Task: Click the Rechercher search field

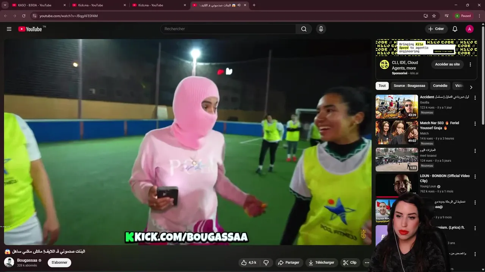Action: pos(228,29)
